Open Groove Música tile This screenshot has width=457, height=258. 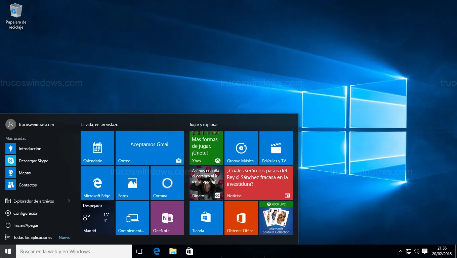coord(241,148)
